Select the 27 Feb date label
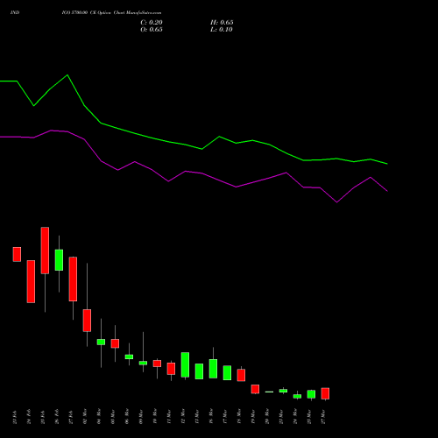Screen dimensions: 438x438 point(71,417)
